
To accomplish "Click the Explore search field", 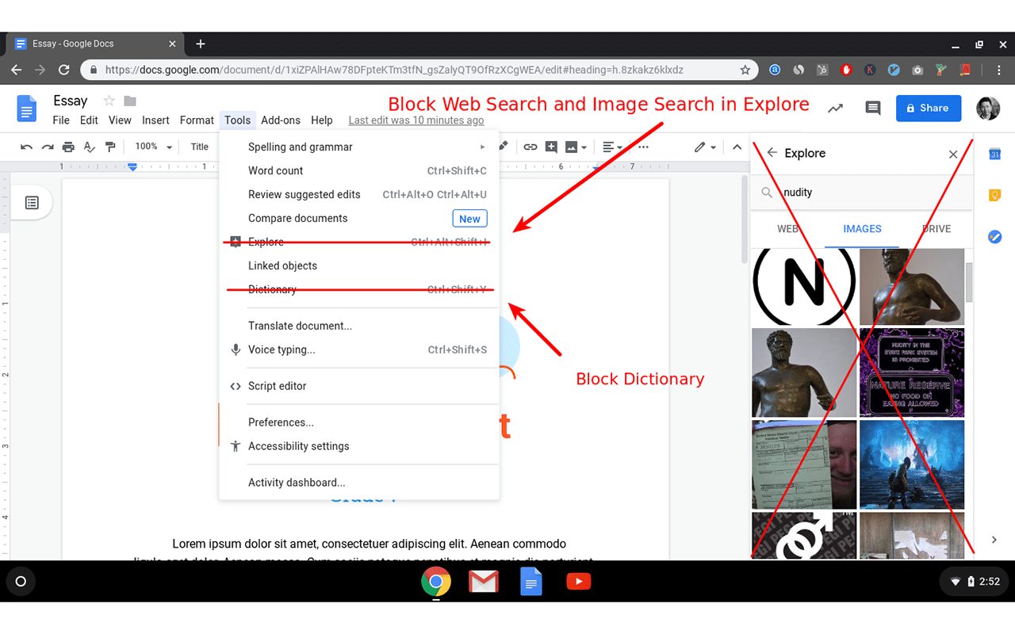I will pos(862,193).
